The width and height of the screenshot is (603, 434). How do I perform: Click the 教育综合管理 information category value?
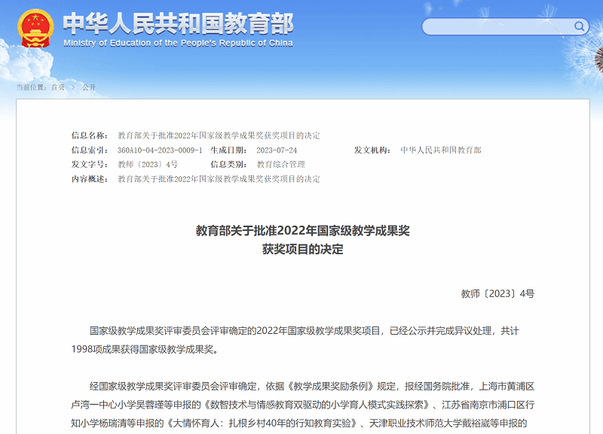[x=281, y=164]
